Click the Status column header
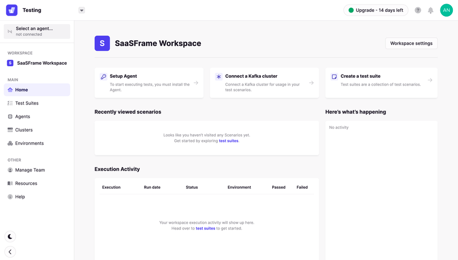The width and height of the screenshot is (458, 260). pos(192,187)
